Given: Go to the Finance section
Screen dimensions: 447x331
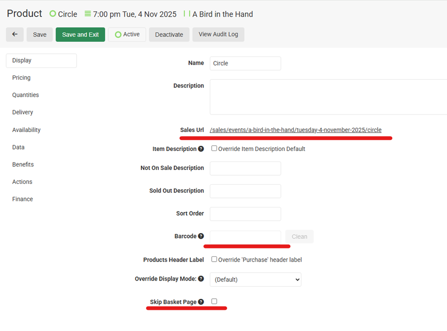Looking at the screenshot, I should pyautogui.click(x=22, y=199).
